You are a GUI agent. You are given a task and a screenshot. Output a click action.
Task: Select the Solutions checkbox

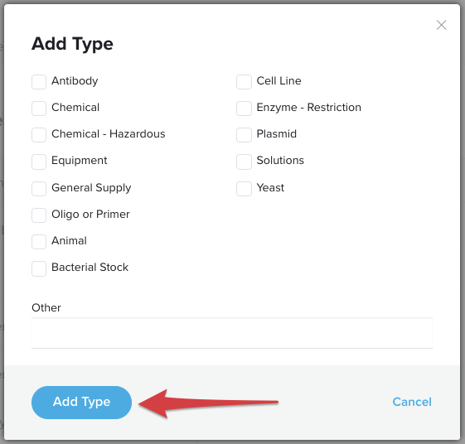click(244, 162)
